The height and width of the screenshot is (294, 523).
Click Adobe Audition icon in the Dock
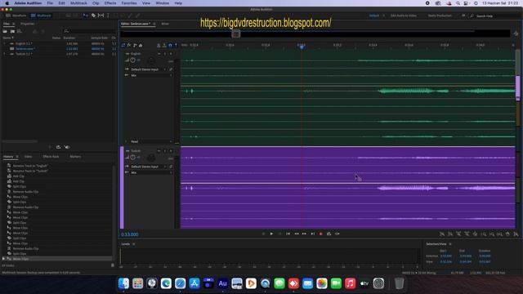pos(222,283)
